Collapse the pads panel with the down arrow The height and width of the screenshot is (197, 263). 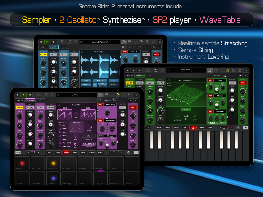tap(136, 152)
